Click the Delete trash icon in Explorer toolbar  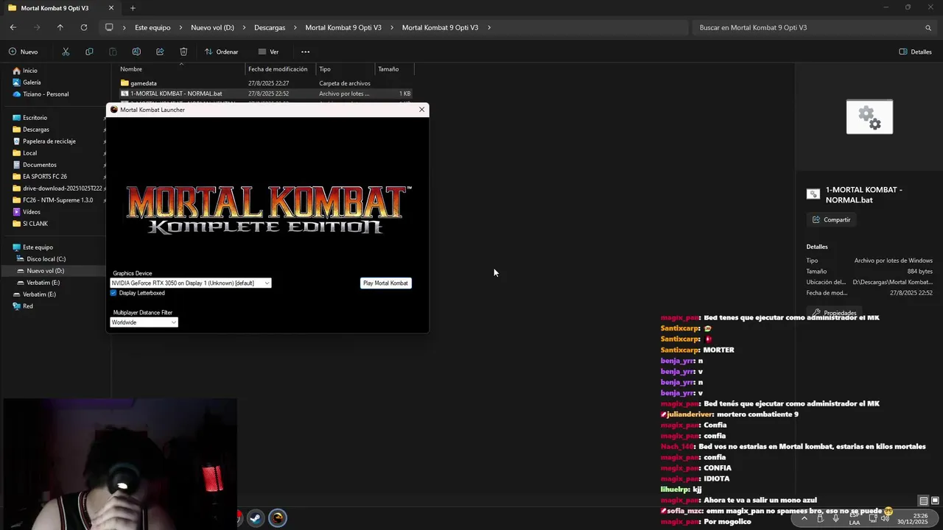click(x=183, y=52)
